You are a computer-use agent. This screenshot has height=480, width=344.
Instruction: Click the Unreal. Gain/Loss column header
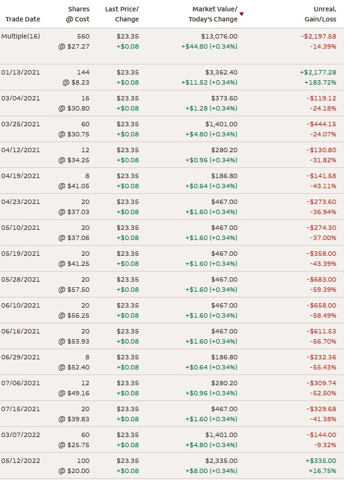pos(320,14)
